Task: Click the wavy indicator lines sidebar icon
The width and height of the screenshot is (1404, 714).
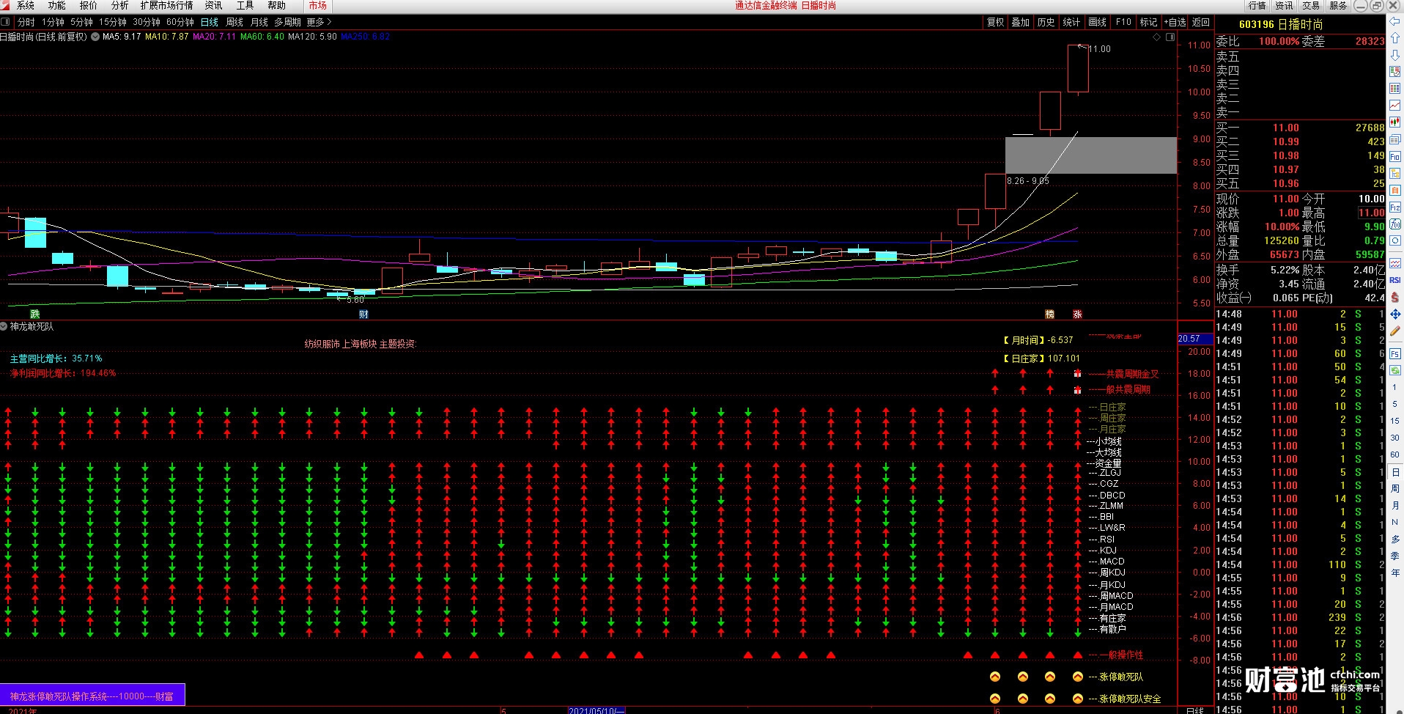Action: point(1395,263)
